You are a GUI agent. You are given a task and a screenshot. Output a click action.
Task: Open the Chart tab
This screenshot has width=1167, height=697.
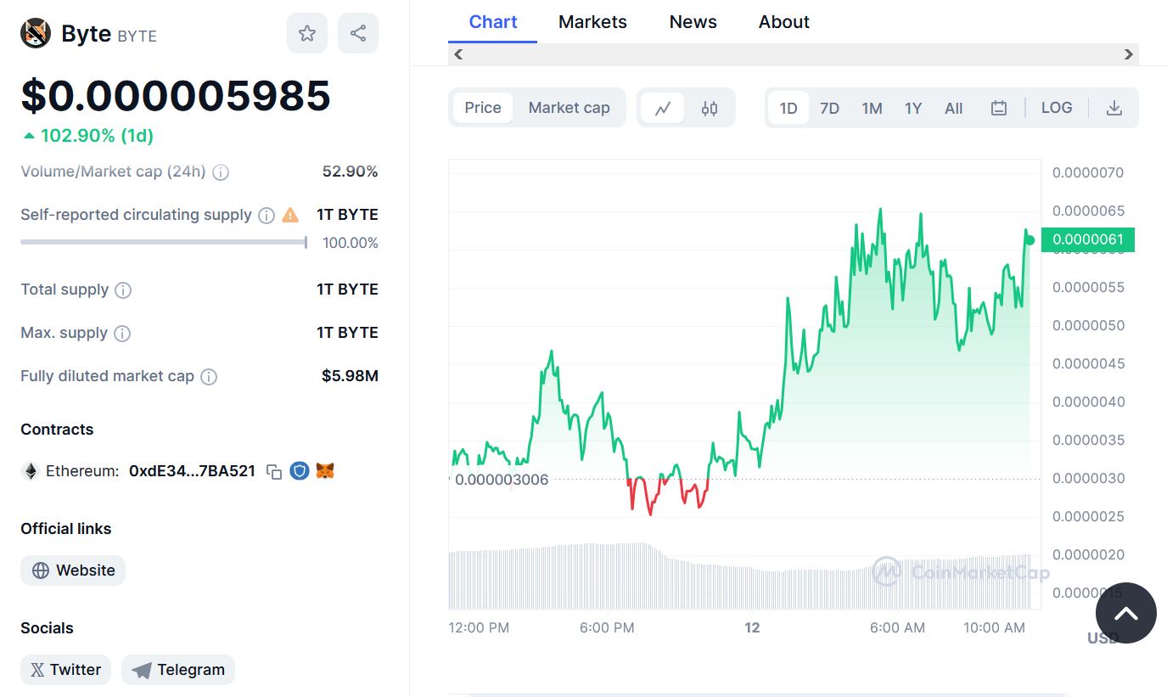pyautogui.click(x=493, y=22)
